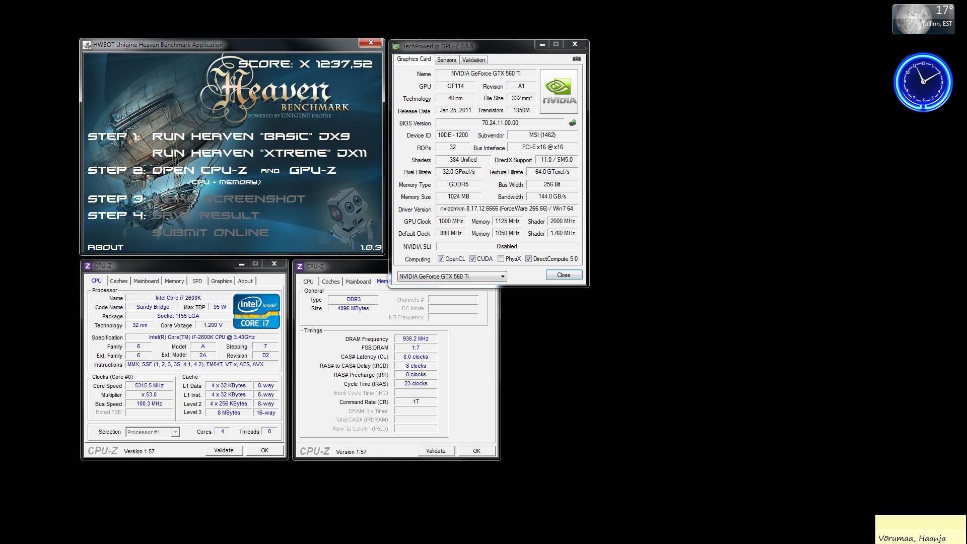
Task: Close the HWBOT Heaven Benchmark window
Action: tap(371, 43)
